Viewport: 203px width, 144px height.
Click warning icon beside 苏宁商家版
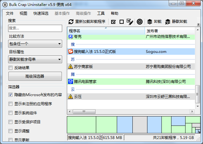point(71,67)
